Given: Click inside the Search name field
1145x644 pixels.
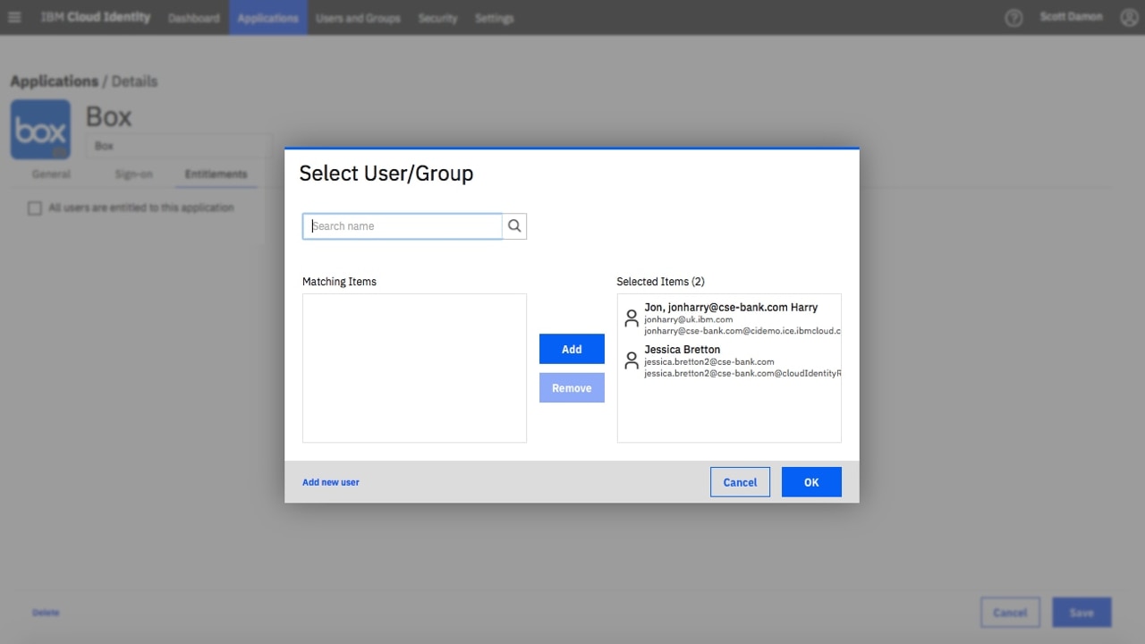Looking at the screenshot, I should (402, 225).
